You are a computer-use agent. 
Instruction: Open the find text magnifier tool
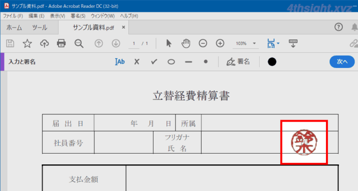pyautogui.click(x=79, y=43)
